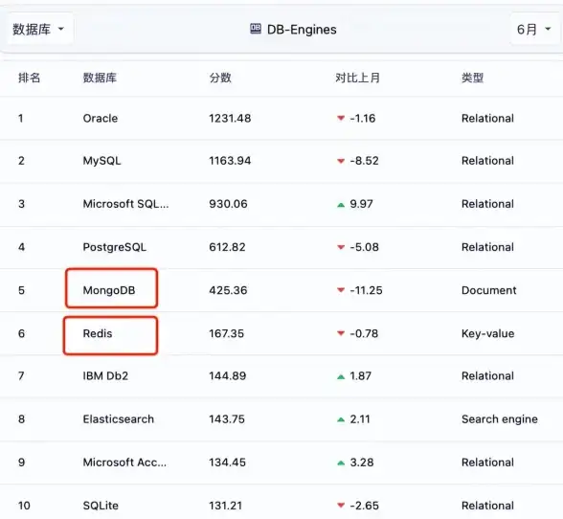Viewport: 563px width, 519px height.
Task: Click Relational type in Oracle row
Action: tap(487, 118)
